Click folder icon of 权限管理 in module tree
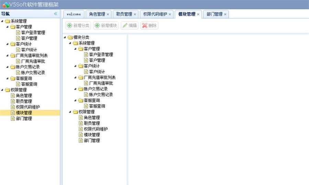 76,112
